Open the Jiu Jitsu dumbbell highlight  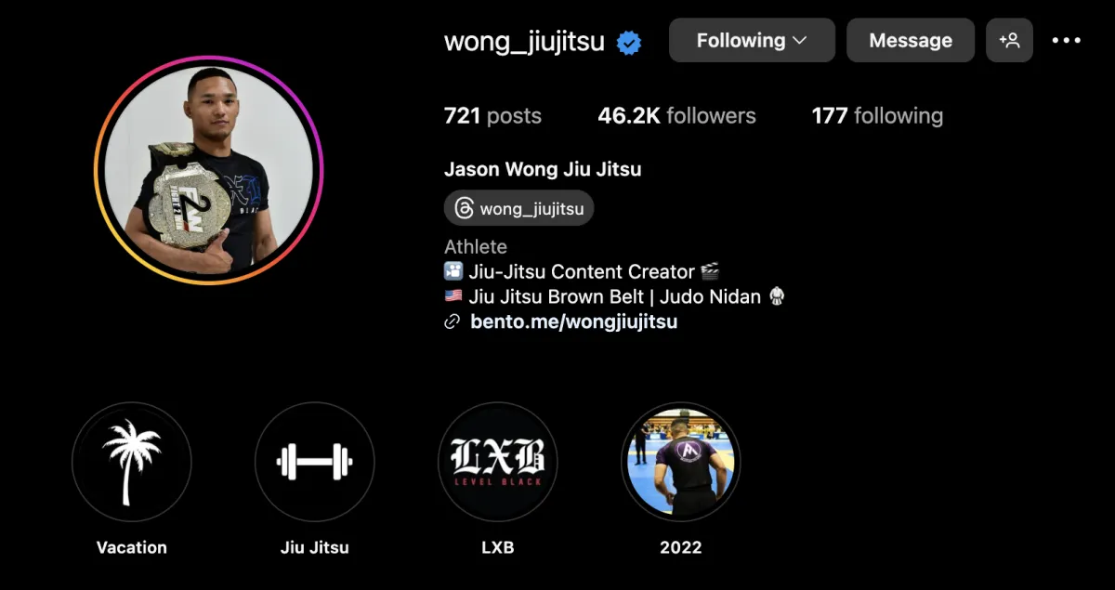(x=315, y=462)
